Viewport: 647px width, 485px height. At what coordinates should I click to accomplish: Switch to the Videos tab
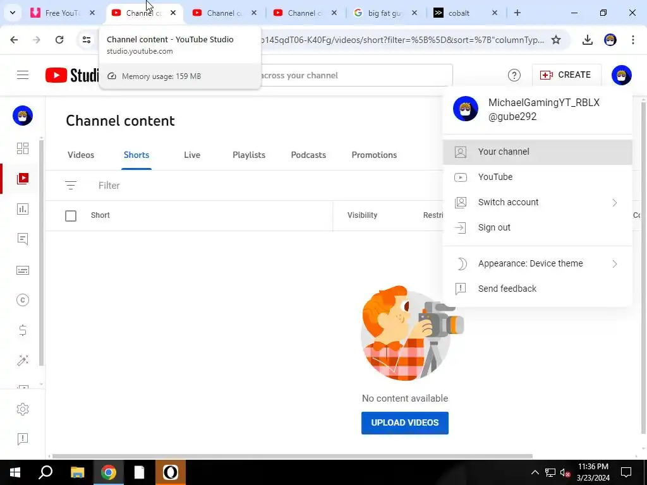click(81, 155)
